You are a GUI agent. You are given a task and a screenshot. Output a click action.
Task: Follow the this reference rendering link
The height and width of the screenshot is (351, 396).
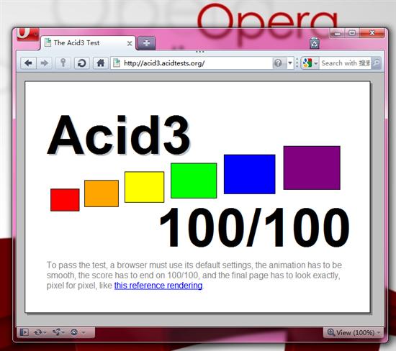(158, 286)
